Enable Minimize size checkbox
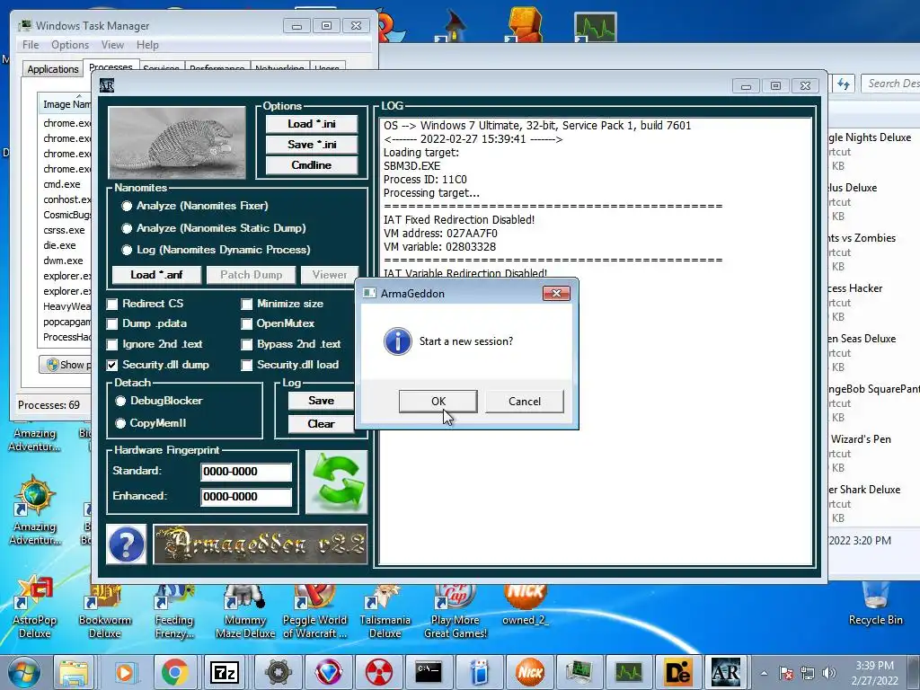 [x=246, y=304]
